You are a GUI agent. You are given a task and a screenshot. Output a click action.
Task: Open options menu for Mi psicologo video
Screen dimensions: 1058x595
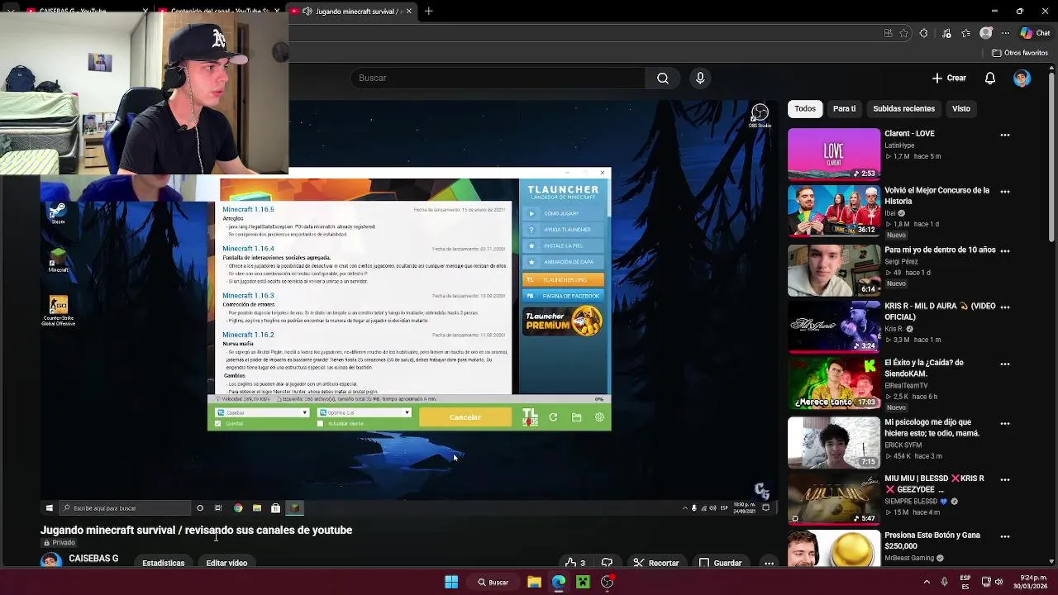1005,423
